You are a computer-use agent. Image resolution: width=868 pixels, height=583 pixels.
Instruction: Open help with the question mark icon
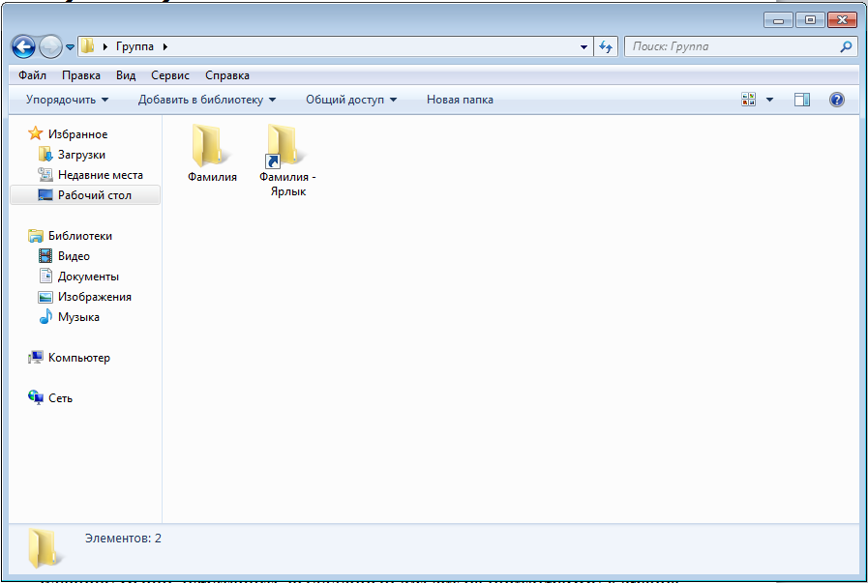click(x=836, y=100)
